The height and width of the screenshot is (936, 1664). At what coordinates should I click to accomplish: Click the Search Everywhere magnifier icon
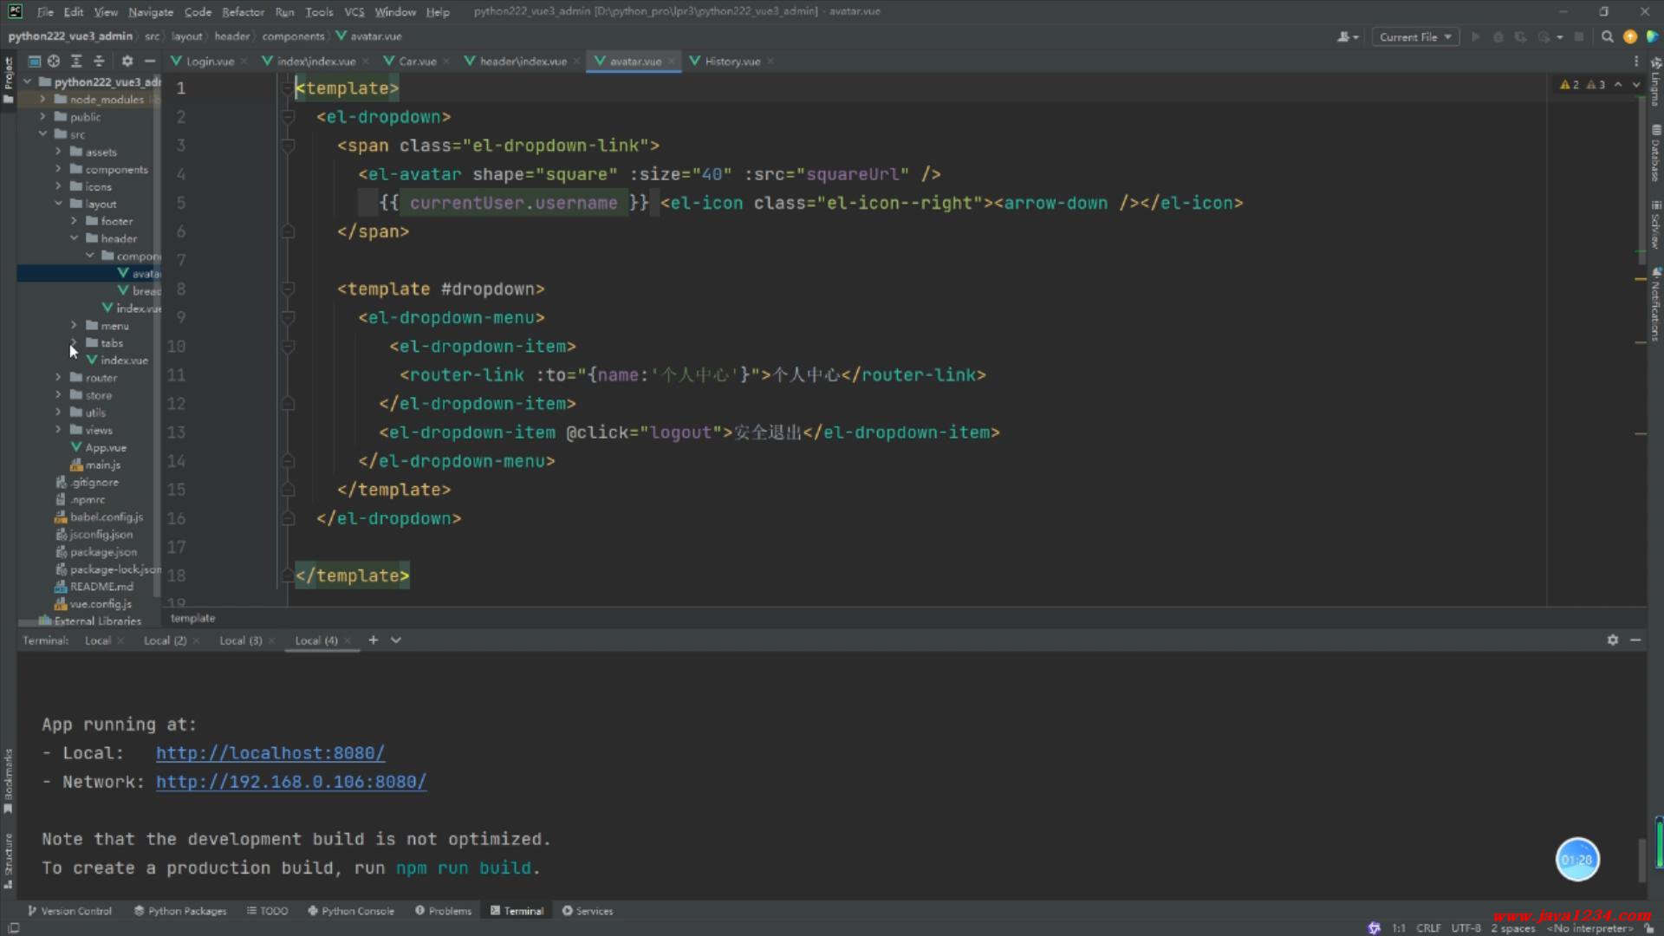coord(1607,36)
